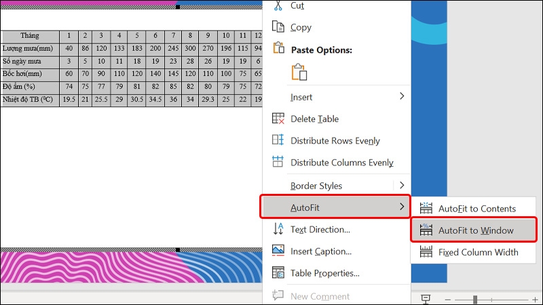Click the cell with value 245
This screenshot has width=543, height=305.
[173, 48]
